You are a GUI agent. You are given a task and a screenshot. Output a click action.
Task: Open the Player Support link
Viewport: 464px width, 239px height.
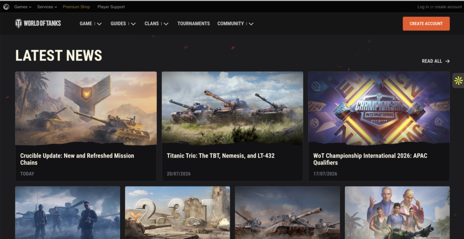tap(111, 7)
